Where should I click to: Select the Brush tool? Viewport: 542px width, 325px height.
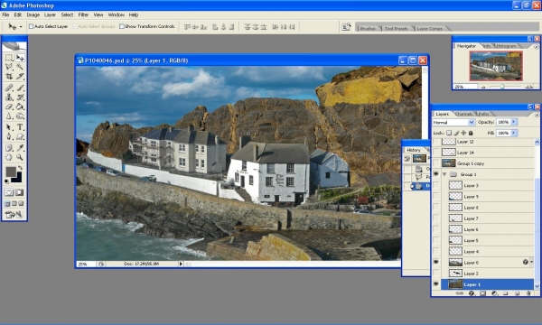20,88
